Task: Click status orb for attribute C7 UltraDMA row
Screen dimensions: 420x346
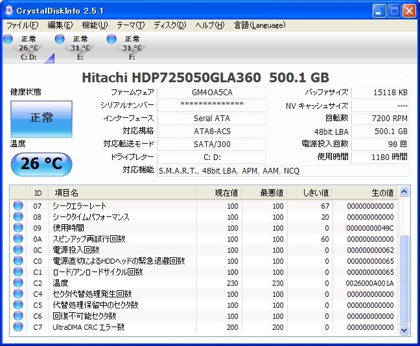Action: [x=18, y=327]
